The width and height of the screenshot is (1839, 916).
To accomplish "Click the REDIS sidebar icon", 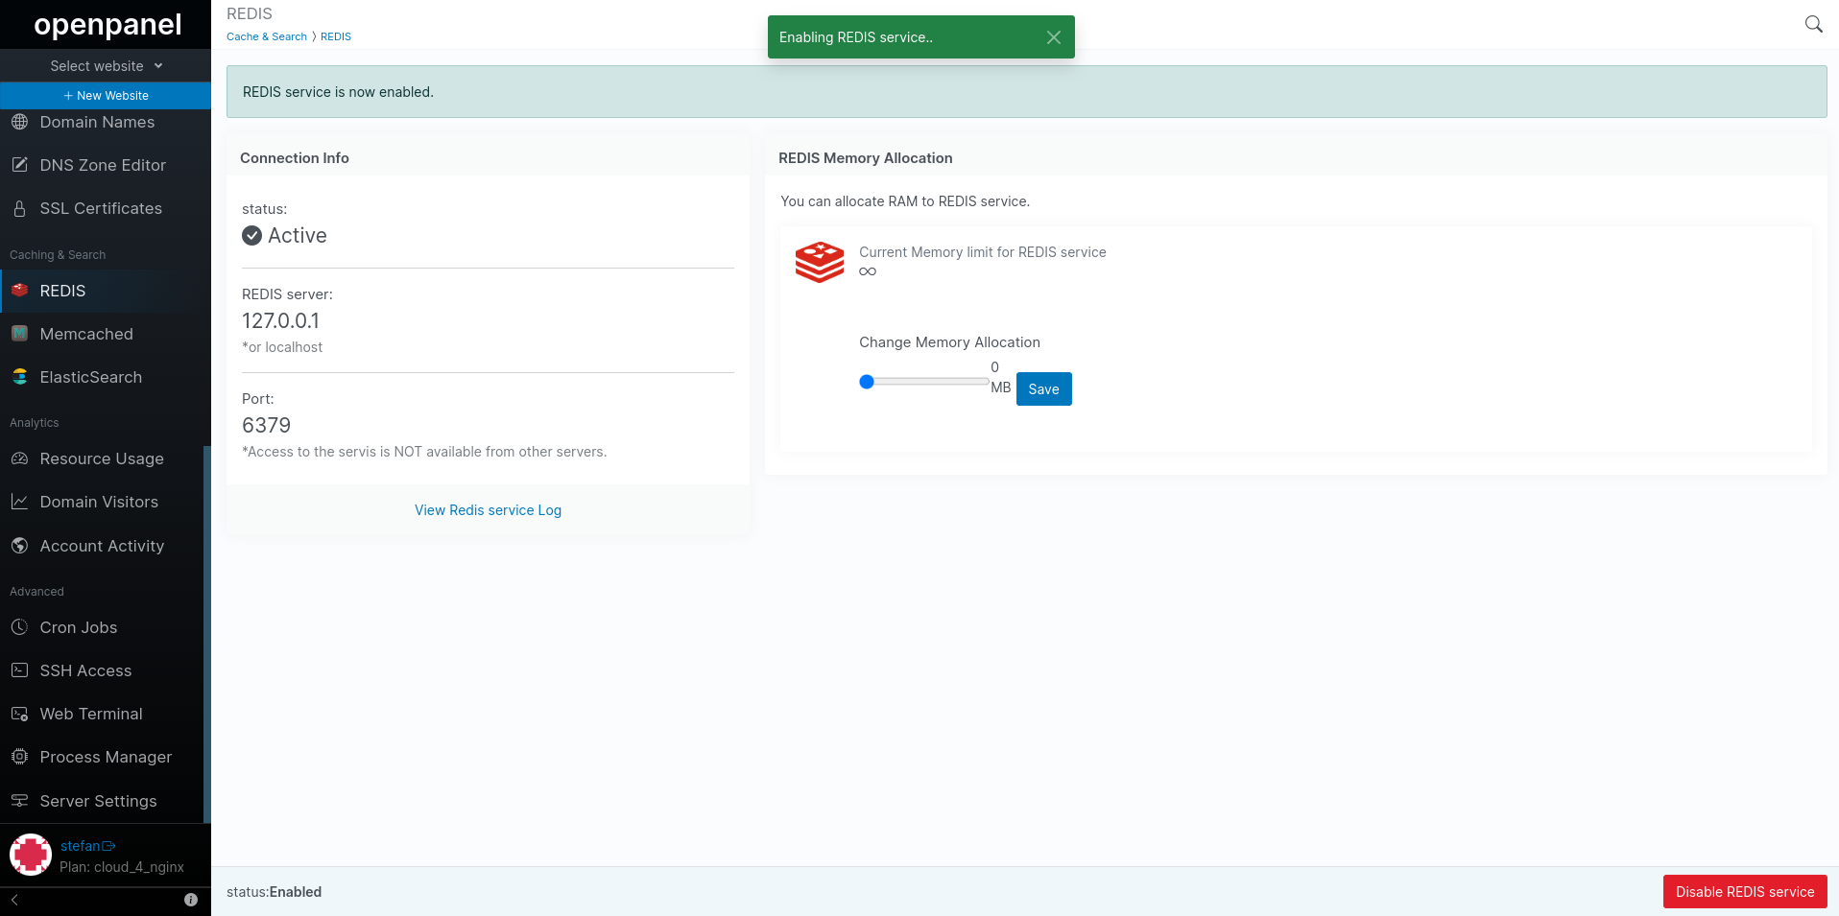I will click(x=19, y=290).
